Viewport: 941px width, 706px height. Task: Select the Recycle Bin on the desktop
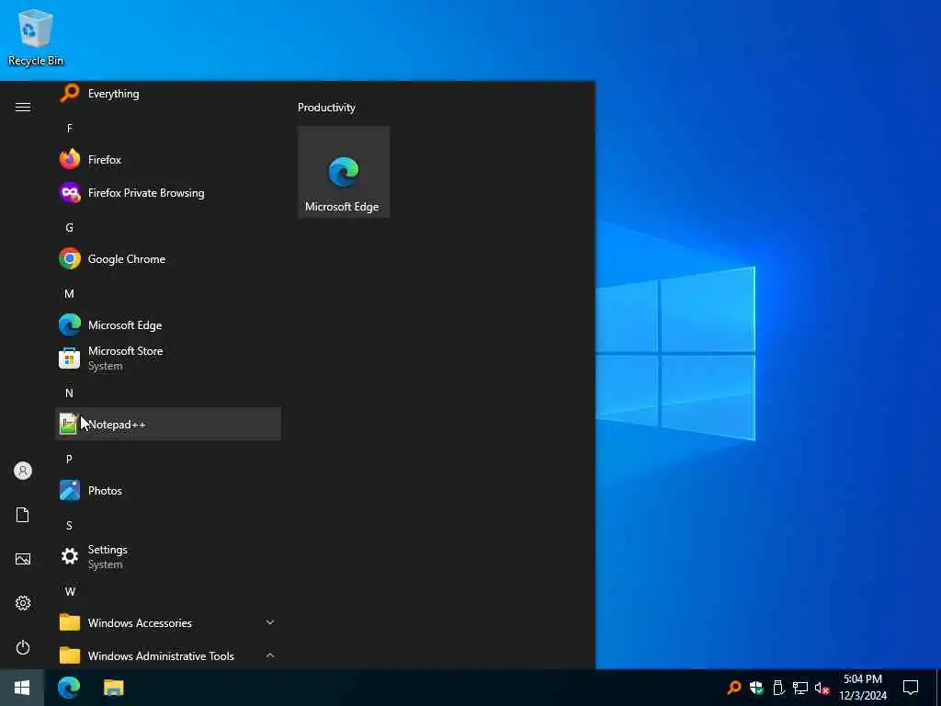pos(36,37)
